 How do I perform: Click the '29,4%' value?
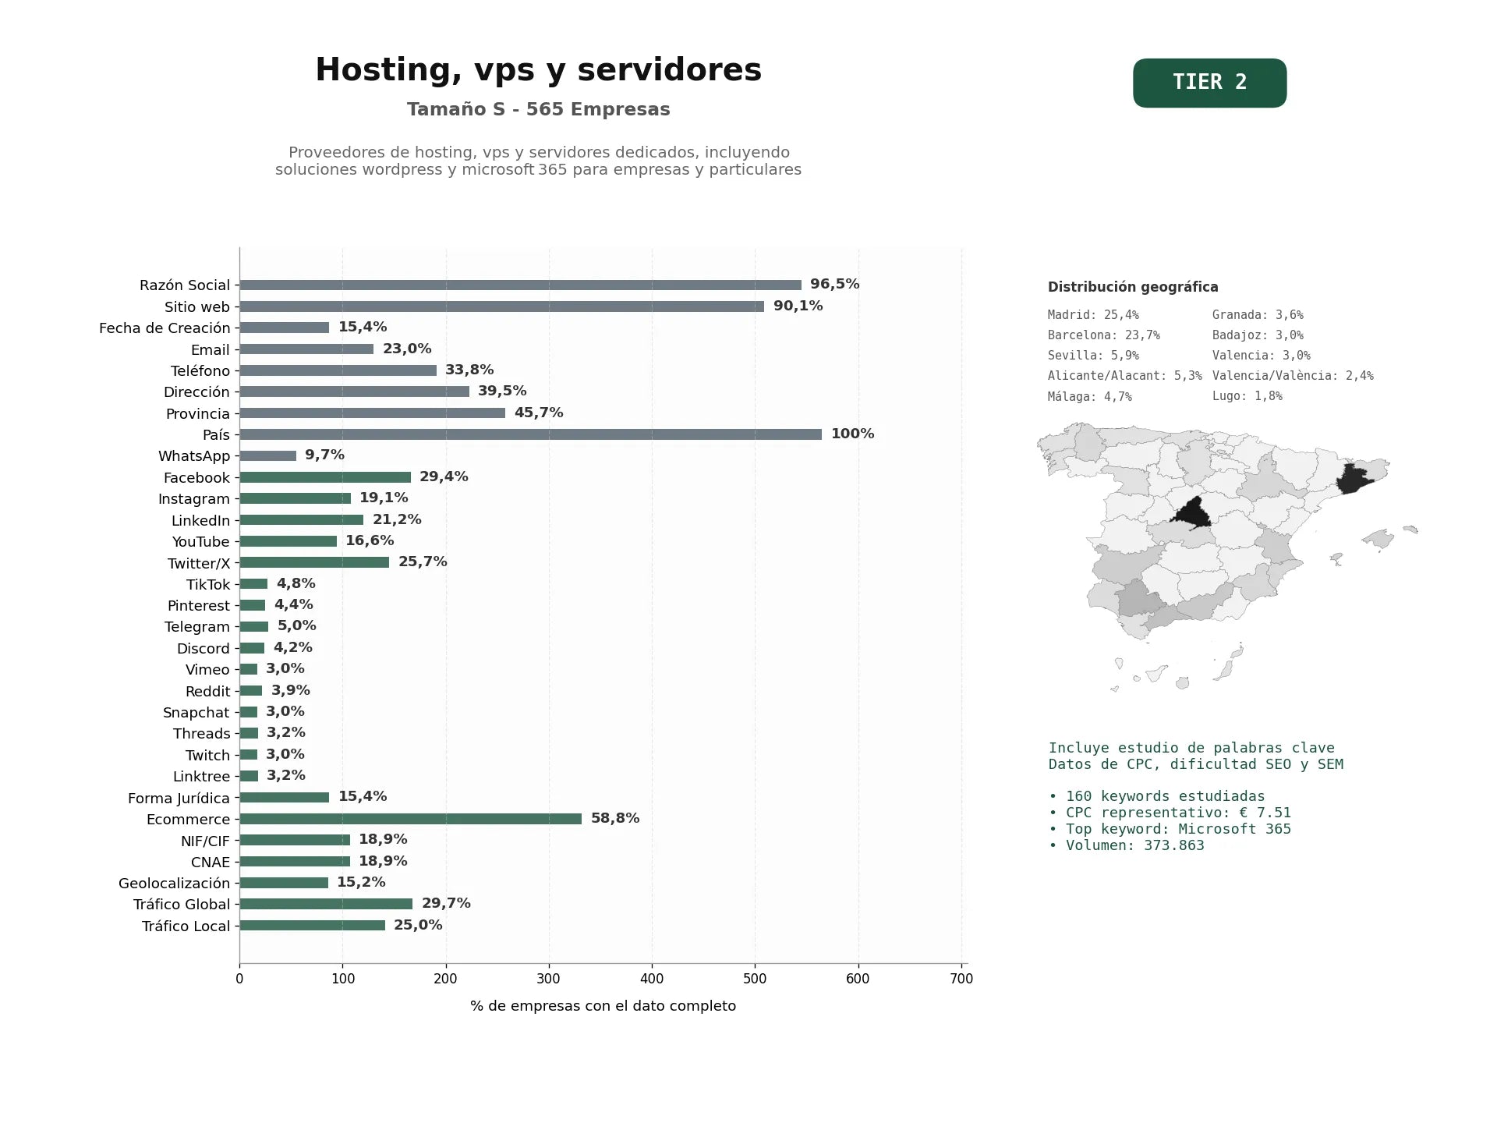[x=444, y=476]
